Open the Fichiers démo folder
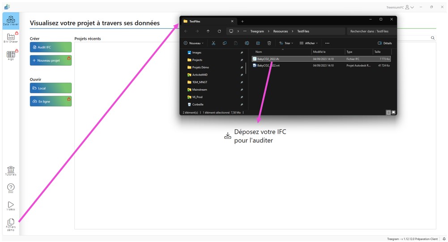Screen dimensions: 448x242 point(11,224)
